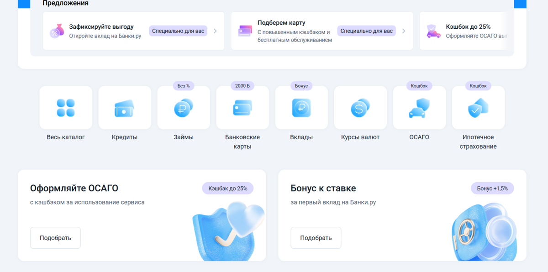Image resolution: width=548 pixels, height=272 pixels.
Task: Open the Ипотечное страхование label link
Action: 478,142
